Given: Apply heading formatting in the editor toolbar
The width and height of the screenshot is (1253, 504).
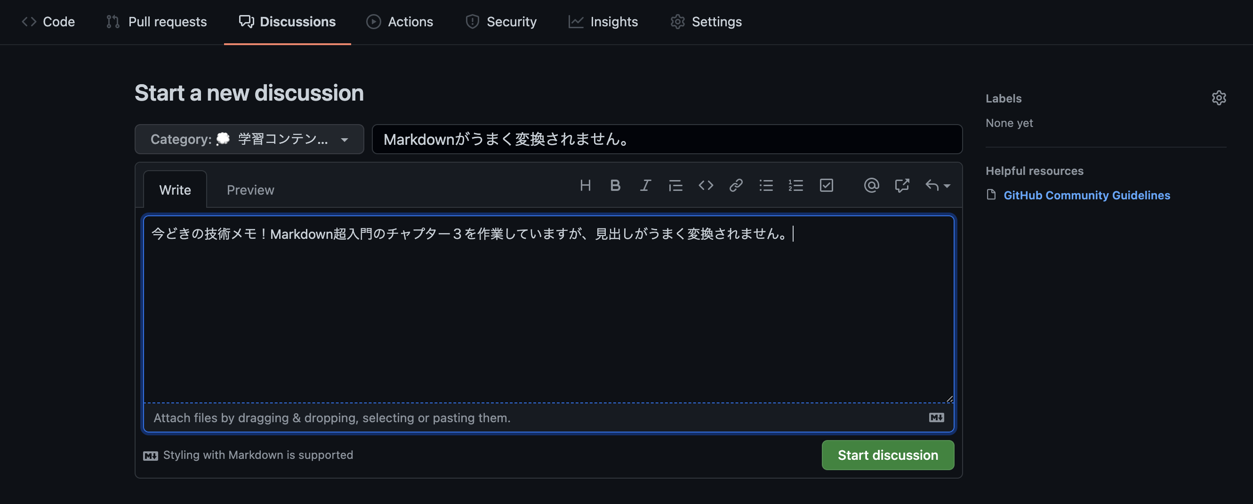Looking at the screenshot, I should (x=586, y=186).
